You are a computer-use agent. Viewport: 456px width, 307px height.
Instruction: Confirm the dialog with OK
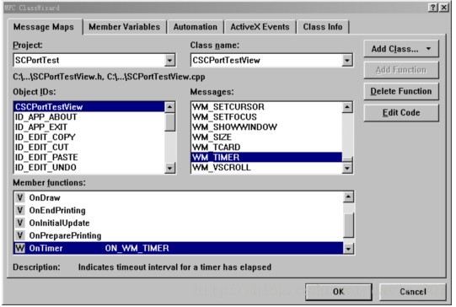(339, 292)
